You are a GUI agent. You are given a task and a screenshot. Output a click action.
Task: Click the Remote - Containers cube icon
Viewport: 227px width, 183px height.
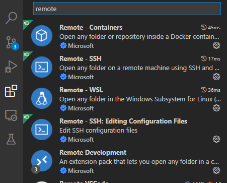point(42,36)
